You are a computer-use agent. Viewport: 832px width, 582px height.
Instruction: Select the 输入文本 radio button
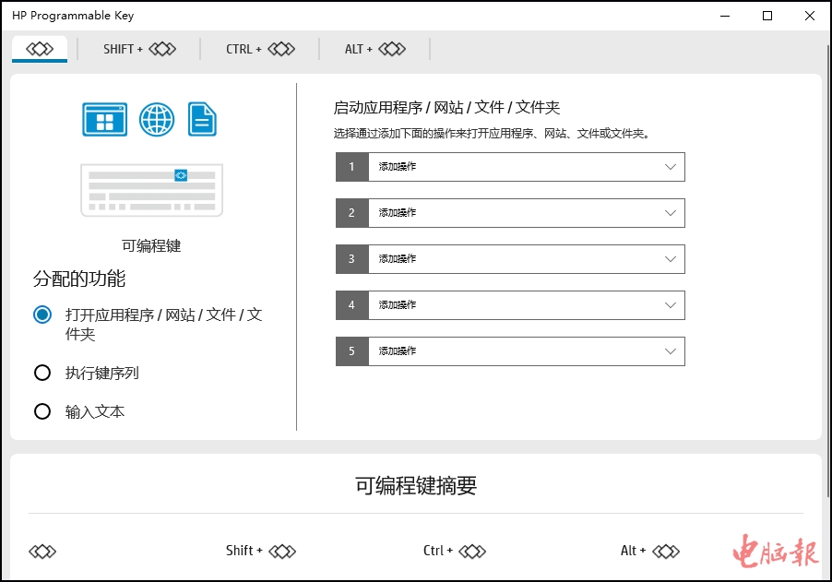[x=42, y=411]
